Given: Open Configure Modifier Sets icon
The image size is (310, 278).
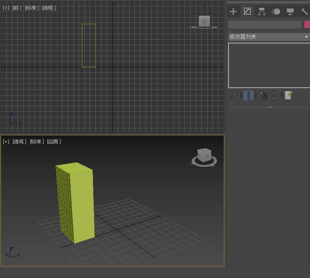Looking at the screenshot, I should pos(289,95).
